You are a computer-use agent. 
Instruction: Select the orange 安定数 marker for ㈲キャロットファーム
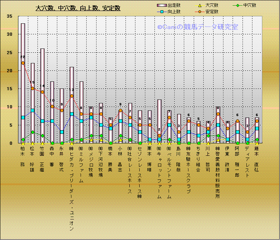point(159,136)
